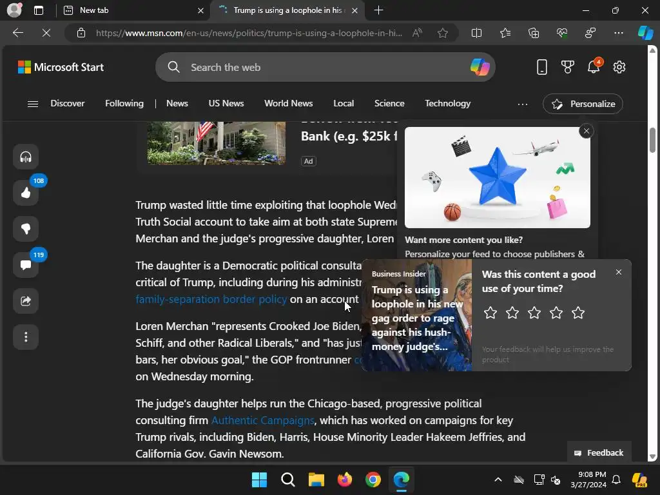Open the Authentic Campaigns link
The image size is (660, 495).
click(263, 420)
